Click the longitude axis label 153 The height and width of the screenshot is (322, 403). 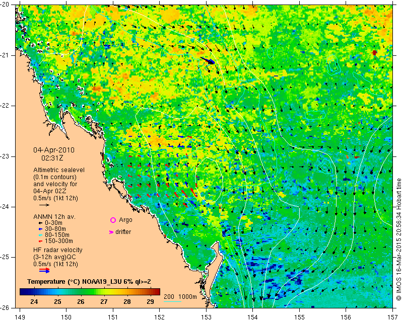coord(206,317)
